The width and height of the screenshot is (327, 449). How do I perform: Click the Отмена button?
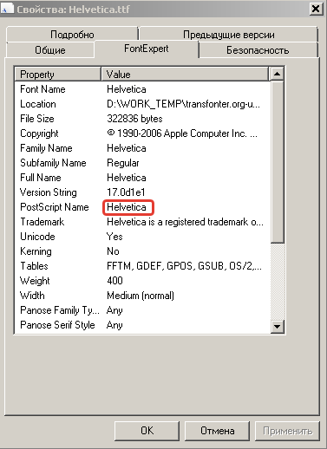click(x=217, y=431)
